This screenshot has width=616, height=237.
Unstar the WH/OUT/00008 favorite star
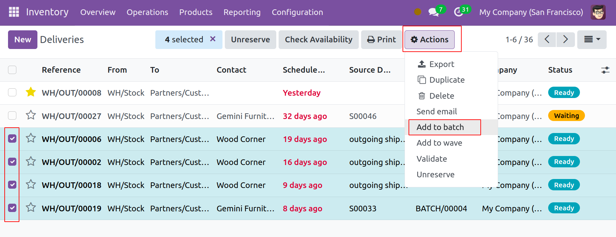pyautogui.click(x=31, y=92)
